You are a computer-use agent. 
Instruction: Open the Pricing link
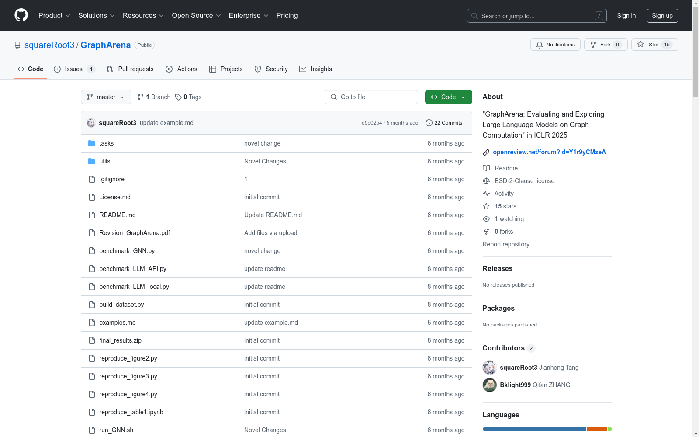287,16
